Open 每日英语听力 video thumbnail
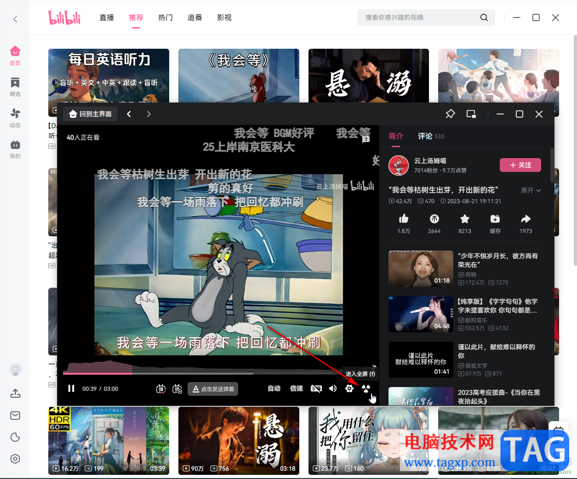Image resolution: width=577 pixels, height=479 pixels. (109, 76)
